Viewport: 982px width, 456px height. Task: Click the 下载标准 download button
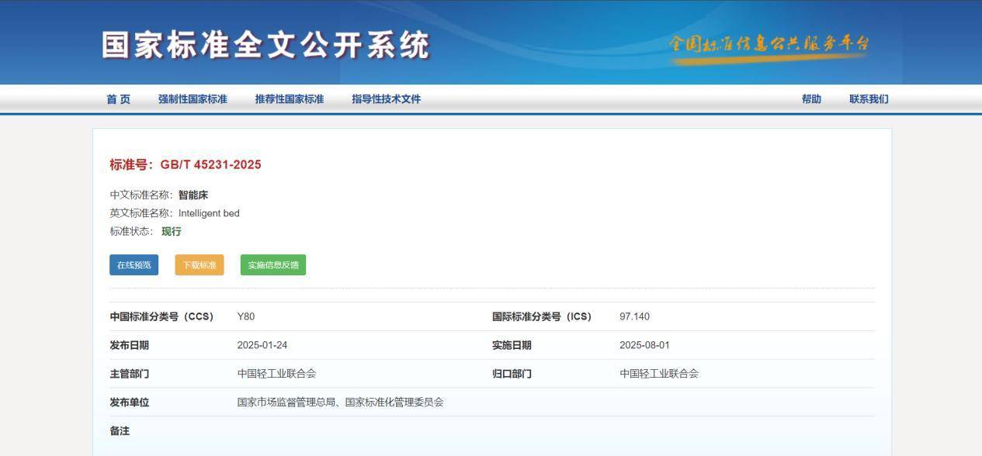200,265
